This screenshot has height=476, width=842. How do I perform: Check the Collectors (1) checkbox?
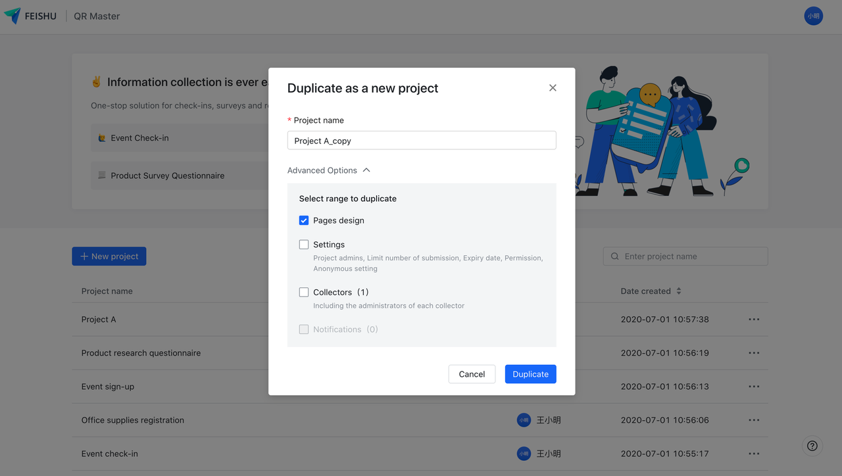click(304, 292)
